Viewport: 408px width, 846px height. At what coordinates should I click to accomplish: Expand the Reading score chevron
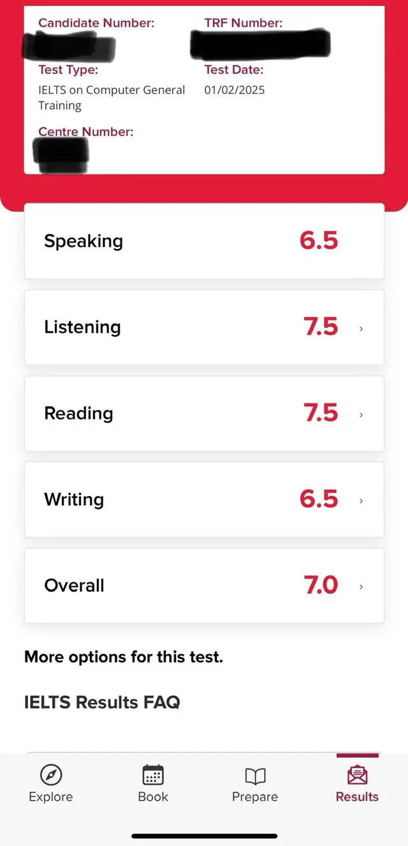click(x=361, y=414)
